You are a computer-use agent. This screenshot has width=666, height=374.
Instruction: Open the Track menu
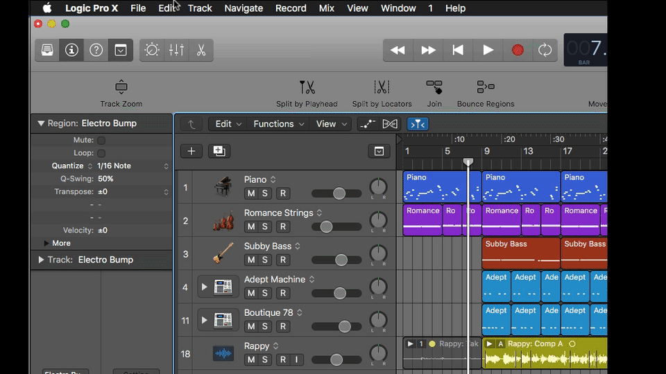coord(200,8)
